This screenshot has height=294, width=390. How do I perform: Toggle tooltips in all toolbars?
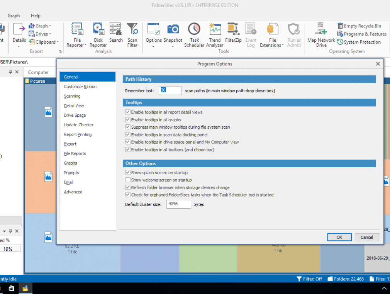coord(128,150)
